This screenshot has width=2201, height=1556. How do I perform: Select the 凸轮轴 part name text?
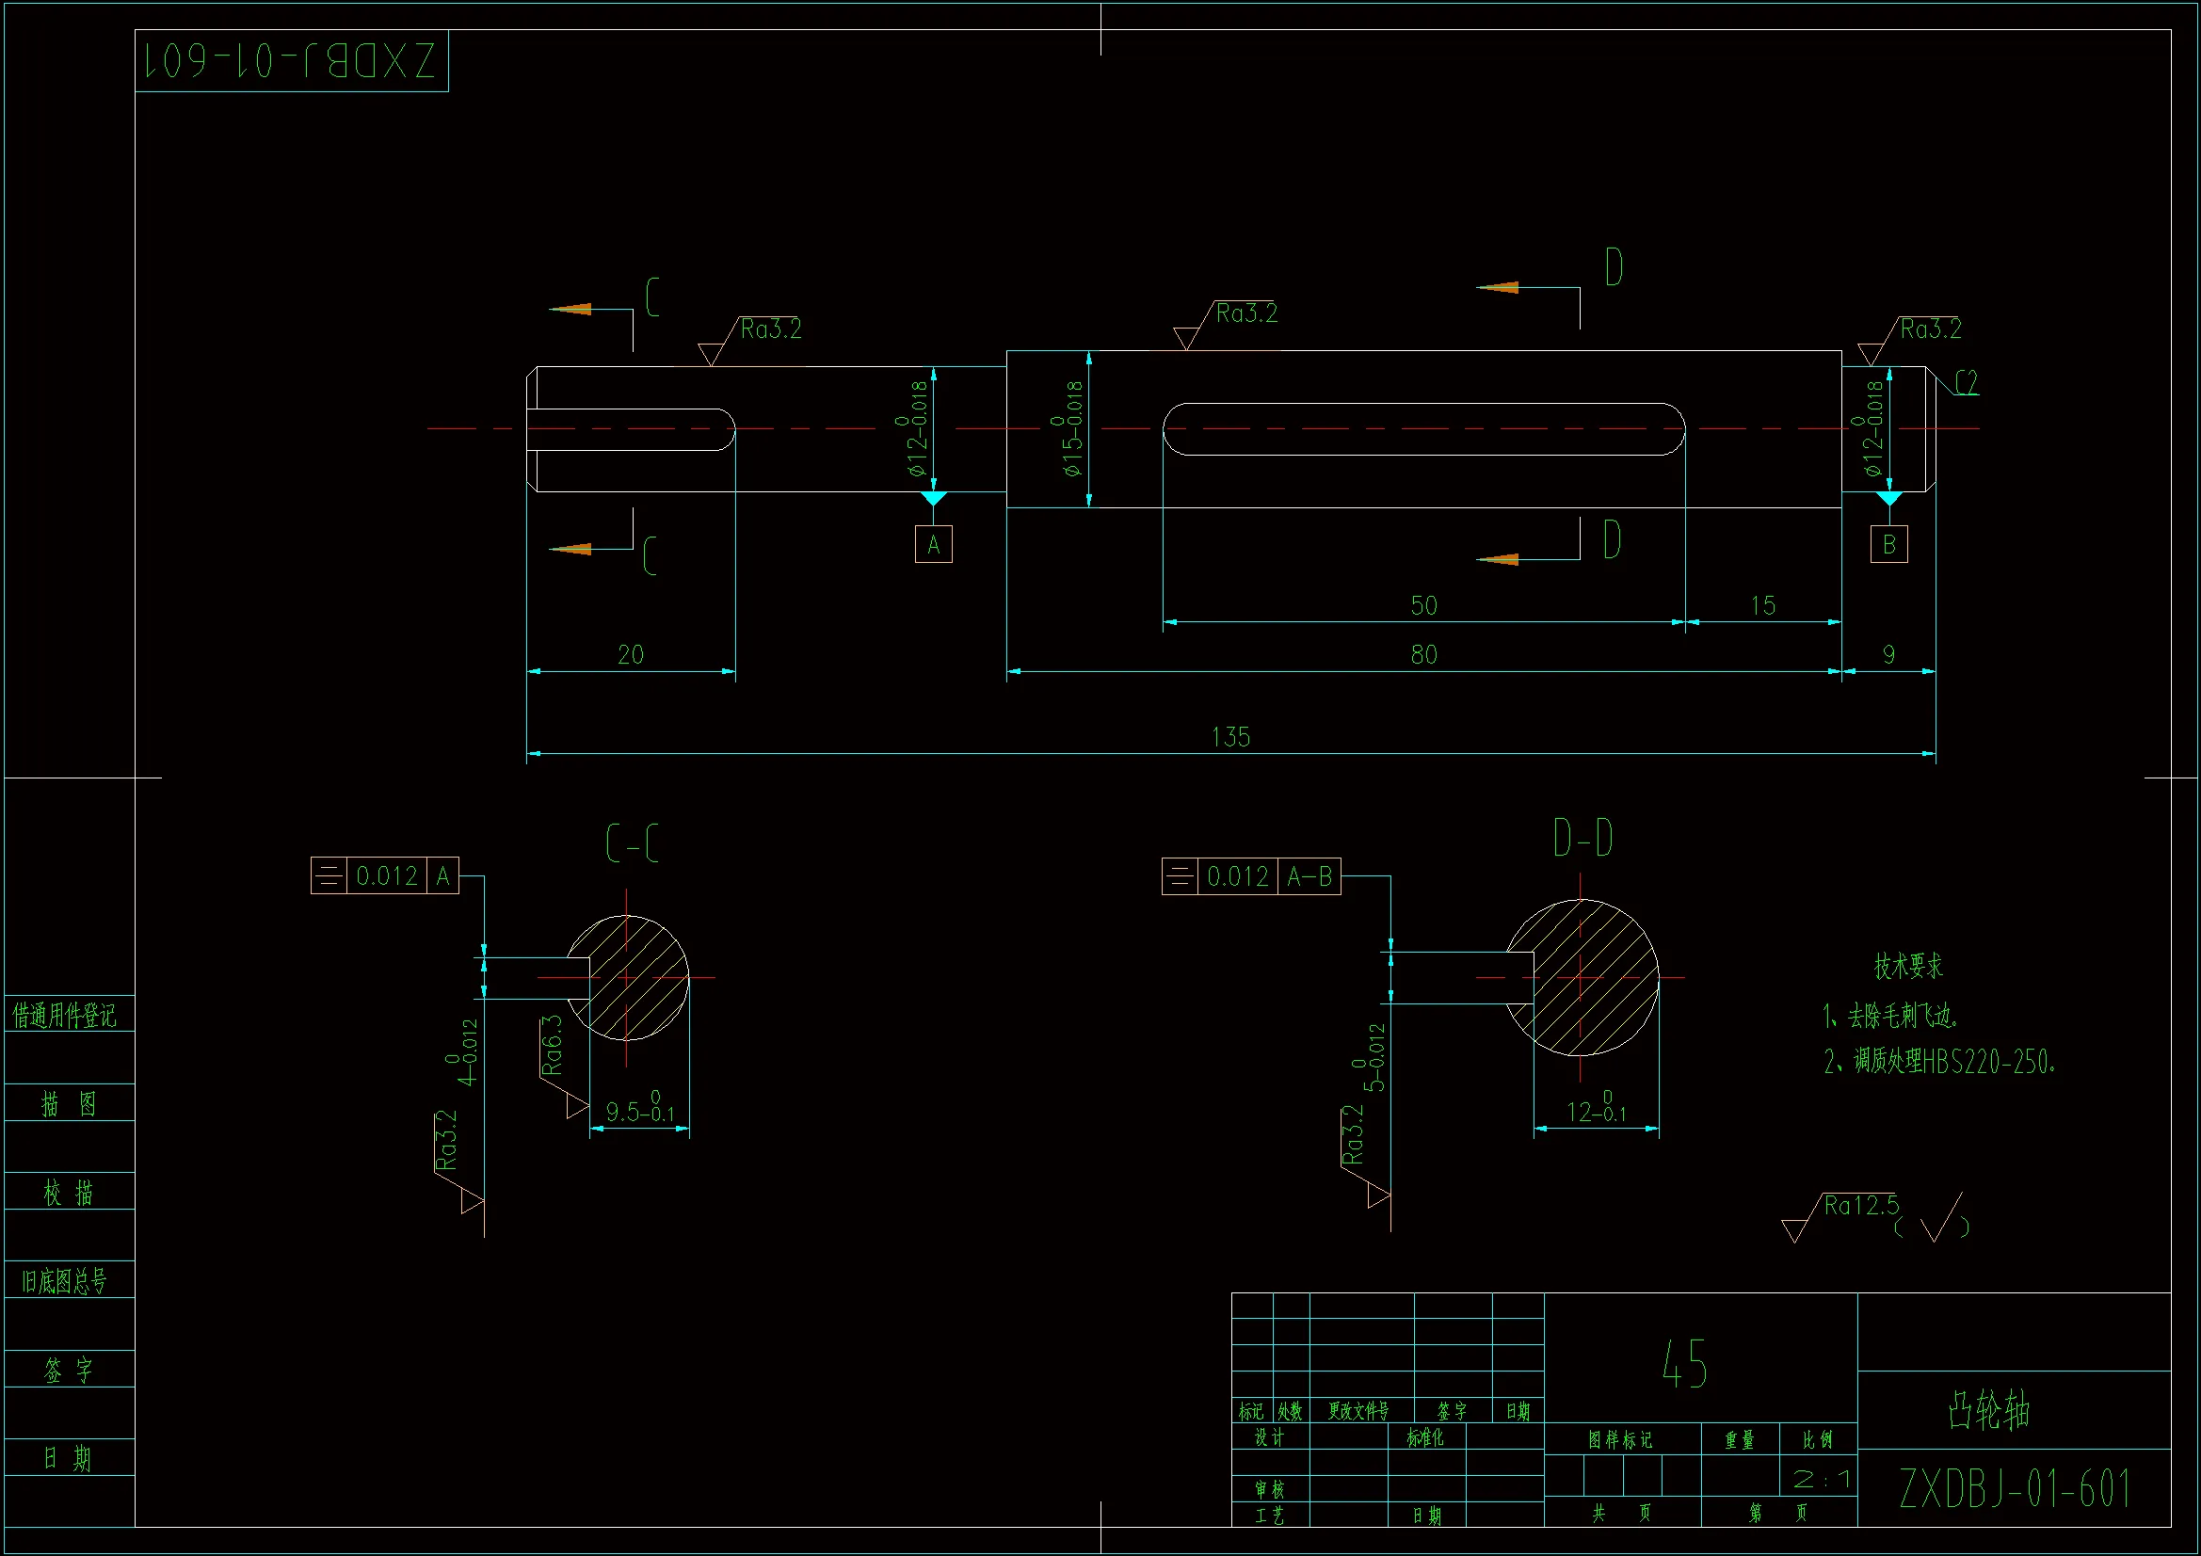click(x=1989, y=1410)
